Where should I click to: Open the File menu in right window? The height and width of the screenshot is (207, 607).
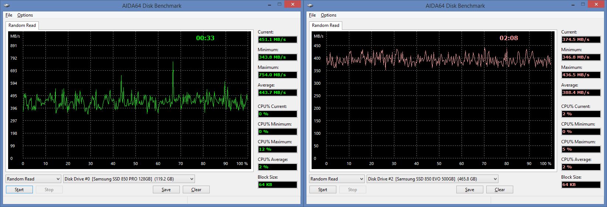(x=312, y=15)
